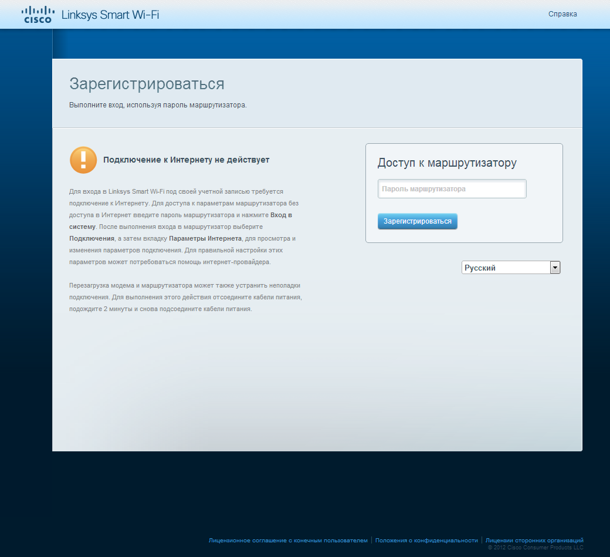Click the Подключение к Интернету не действует text
Image resolution: width=610 pixels, height=557 pixels.
186,160
